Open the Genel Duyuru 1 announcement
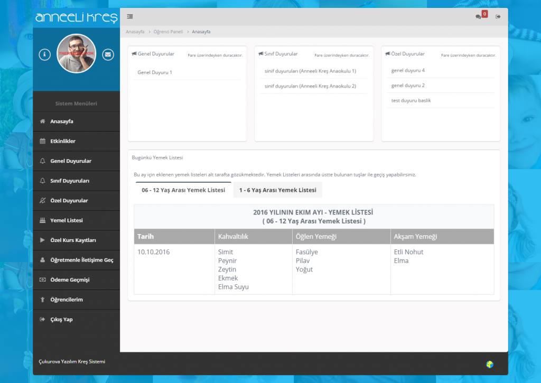 point(155,72)
